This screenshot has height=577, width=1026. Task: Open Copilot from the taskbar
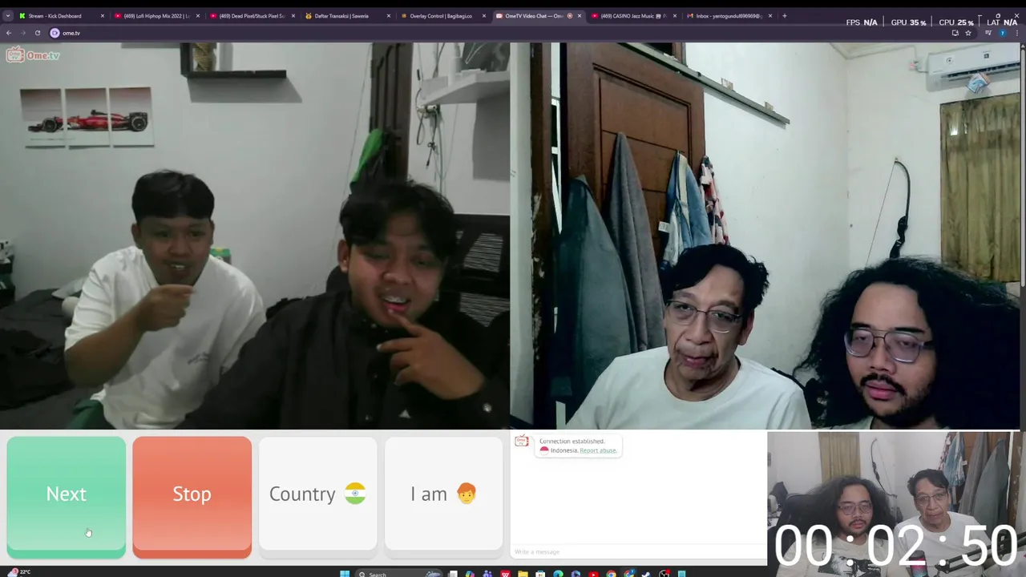pos(470,574)
